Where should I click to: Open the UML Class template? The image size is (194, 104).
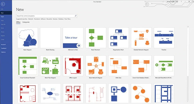119,66
